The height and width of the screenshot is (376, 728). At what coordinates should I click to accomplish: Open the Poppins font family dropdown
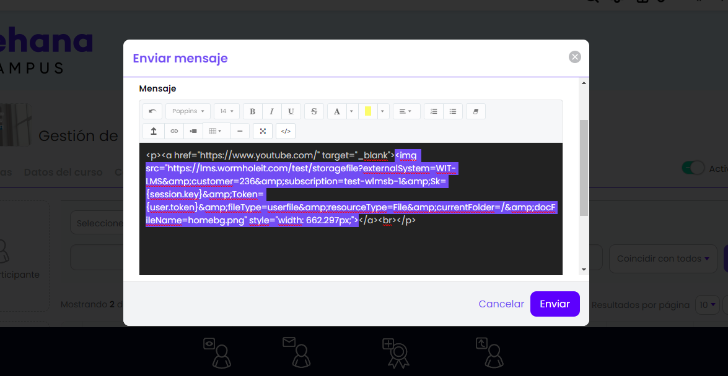point(188,111)
